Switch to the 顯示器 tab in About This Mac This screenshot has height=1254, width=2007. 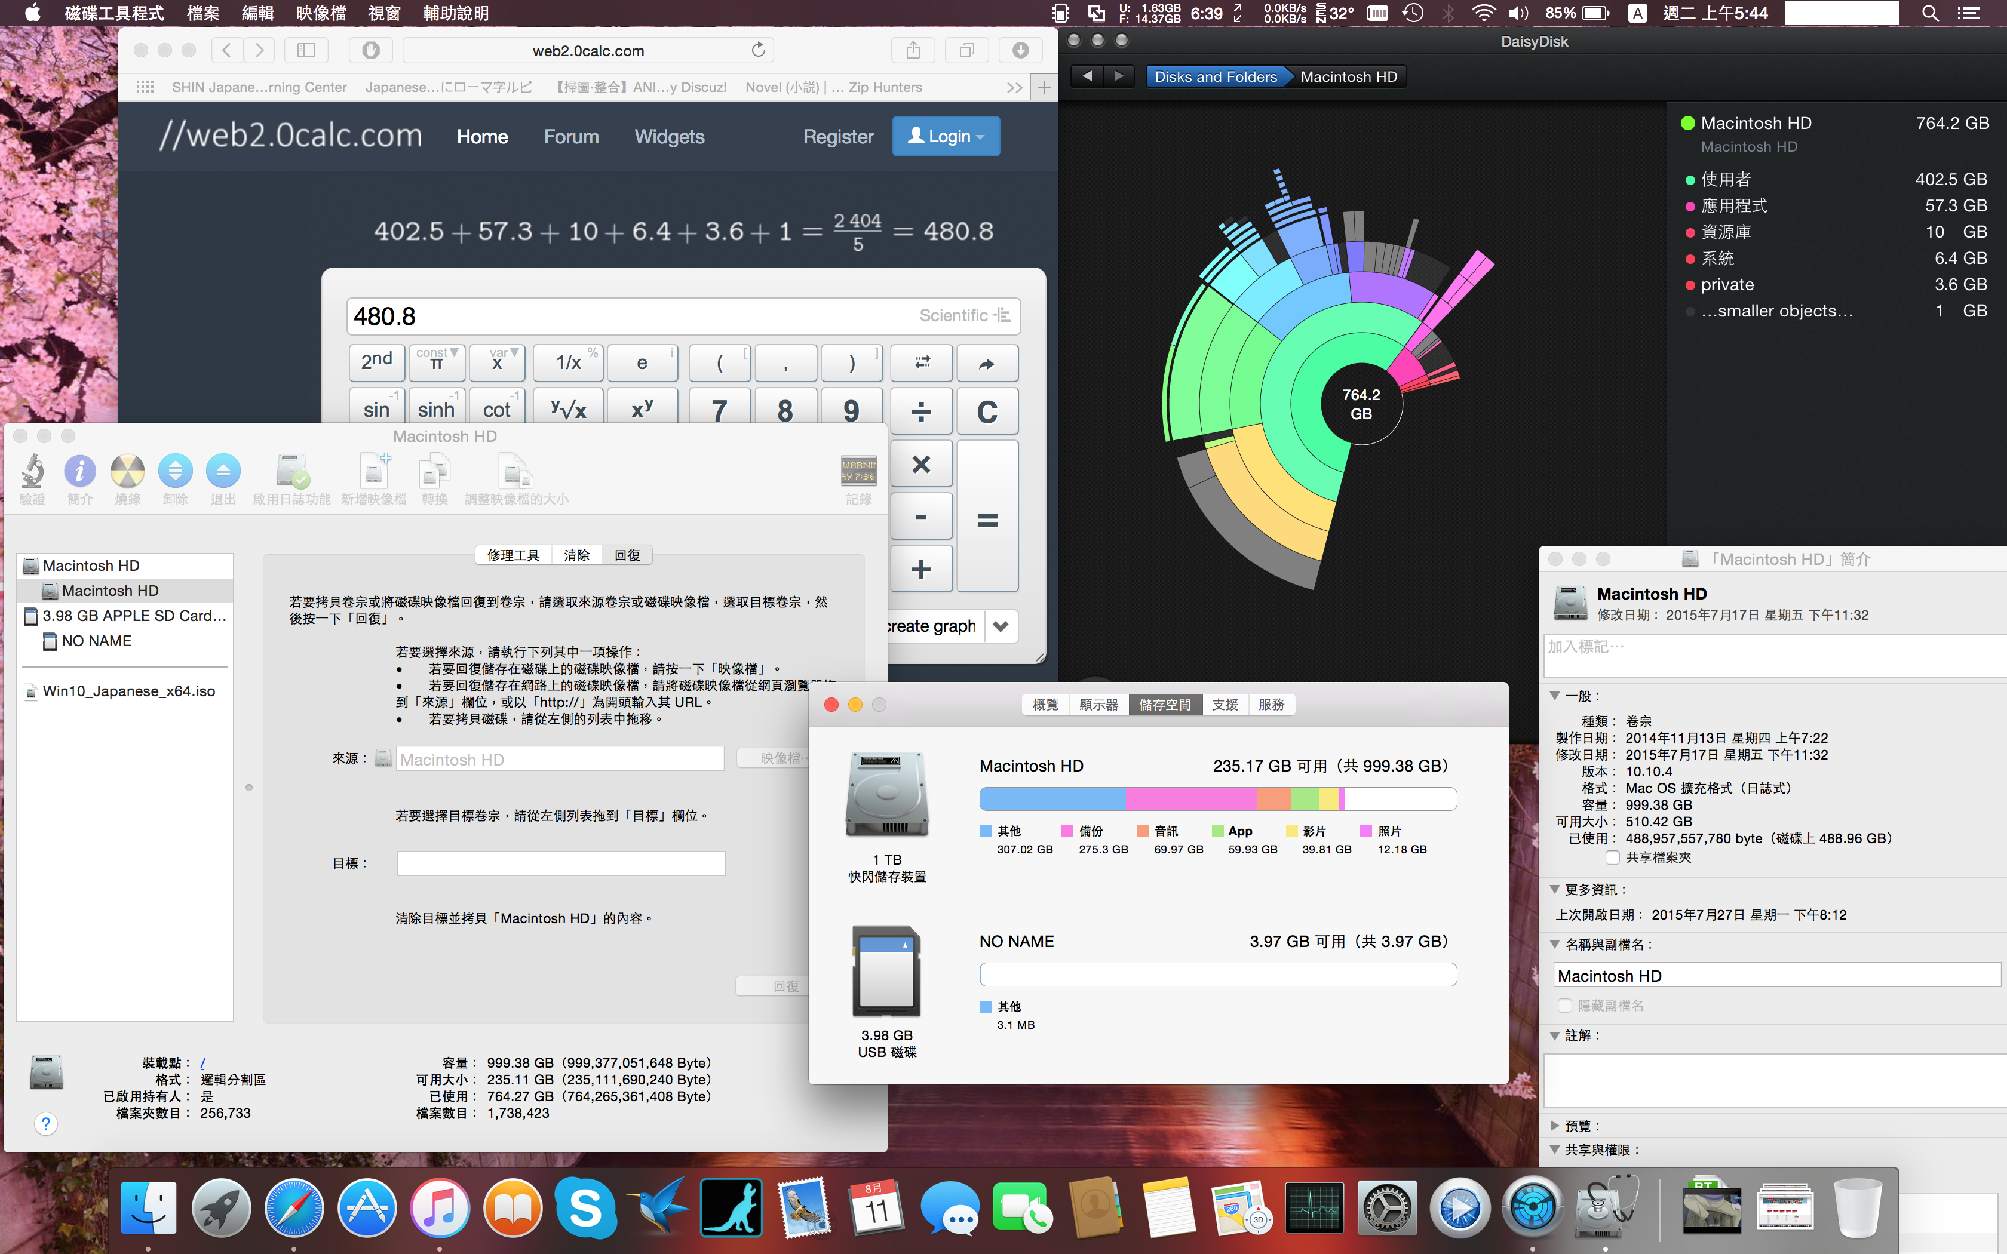point(1099,704)
